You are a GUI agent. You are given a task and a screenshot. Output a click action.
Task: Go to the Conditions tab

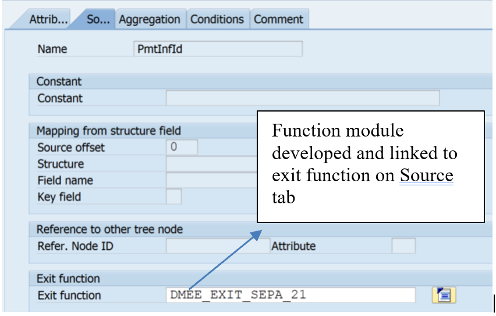pyautogui.click(x=218, y=20)
